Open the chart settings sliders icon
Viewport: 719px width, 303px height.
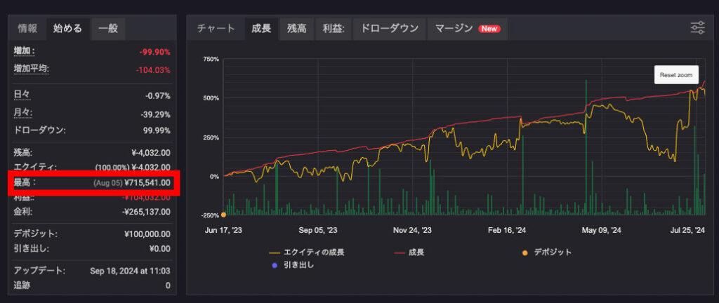point(697,28)
